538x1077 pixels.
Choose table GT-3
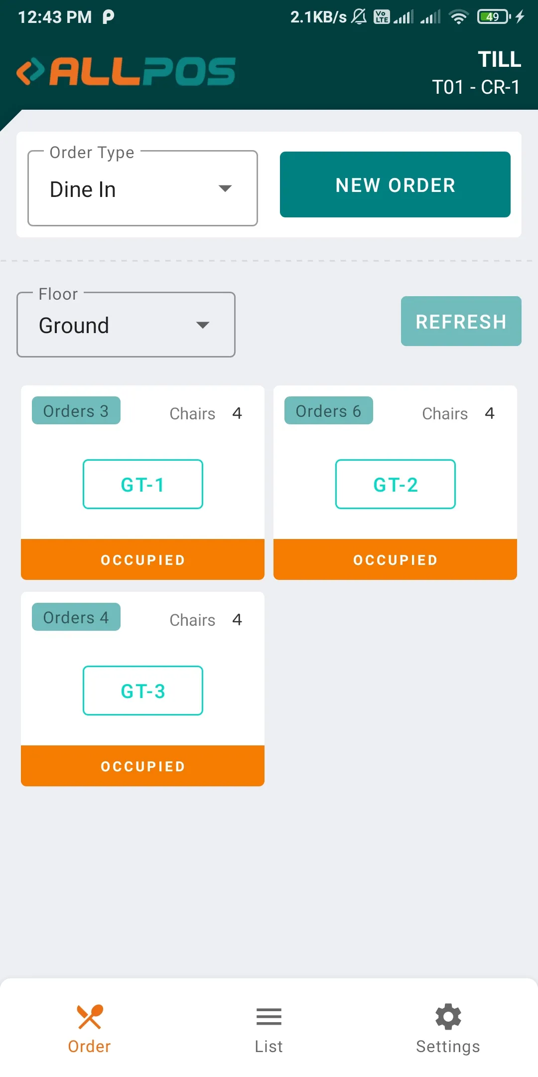(x=143, y=691)
